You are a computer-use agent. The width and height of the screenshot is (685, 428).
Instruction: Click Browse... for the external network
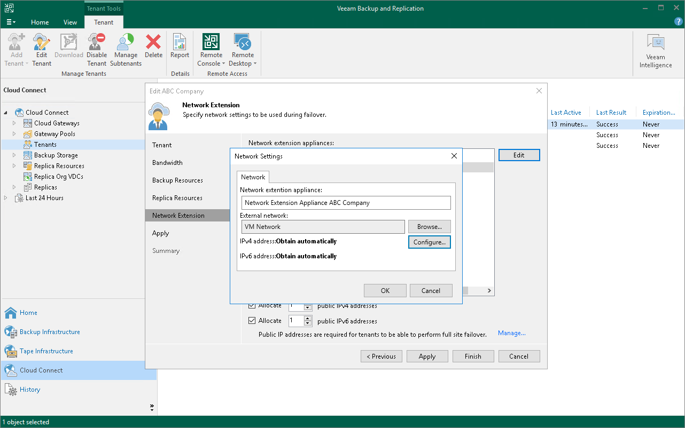pos(429,227)
